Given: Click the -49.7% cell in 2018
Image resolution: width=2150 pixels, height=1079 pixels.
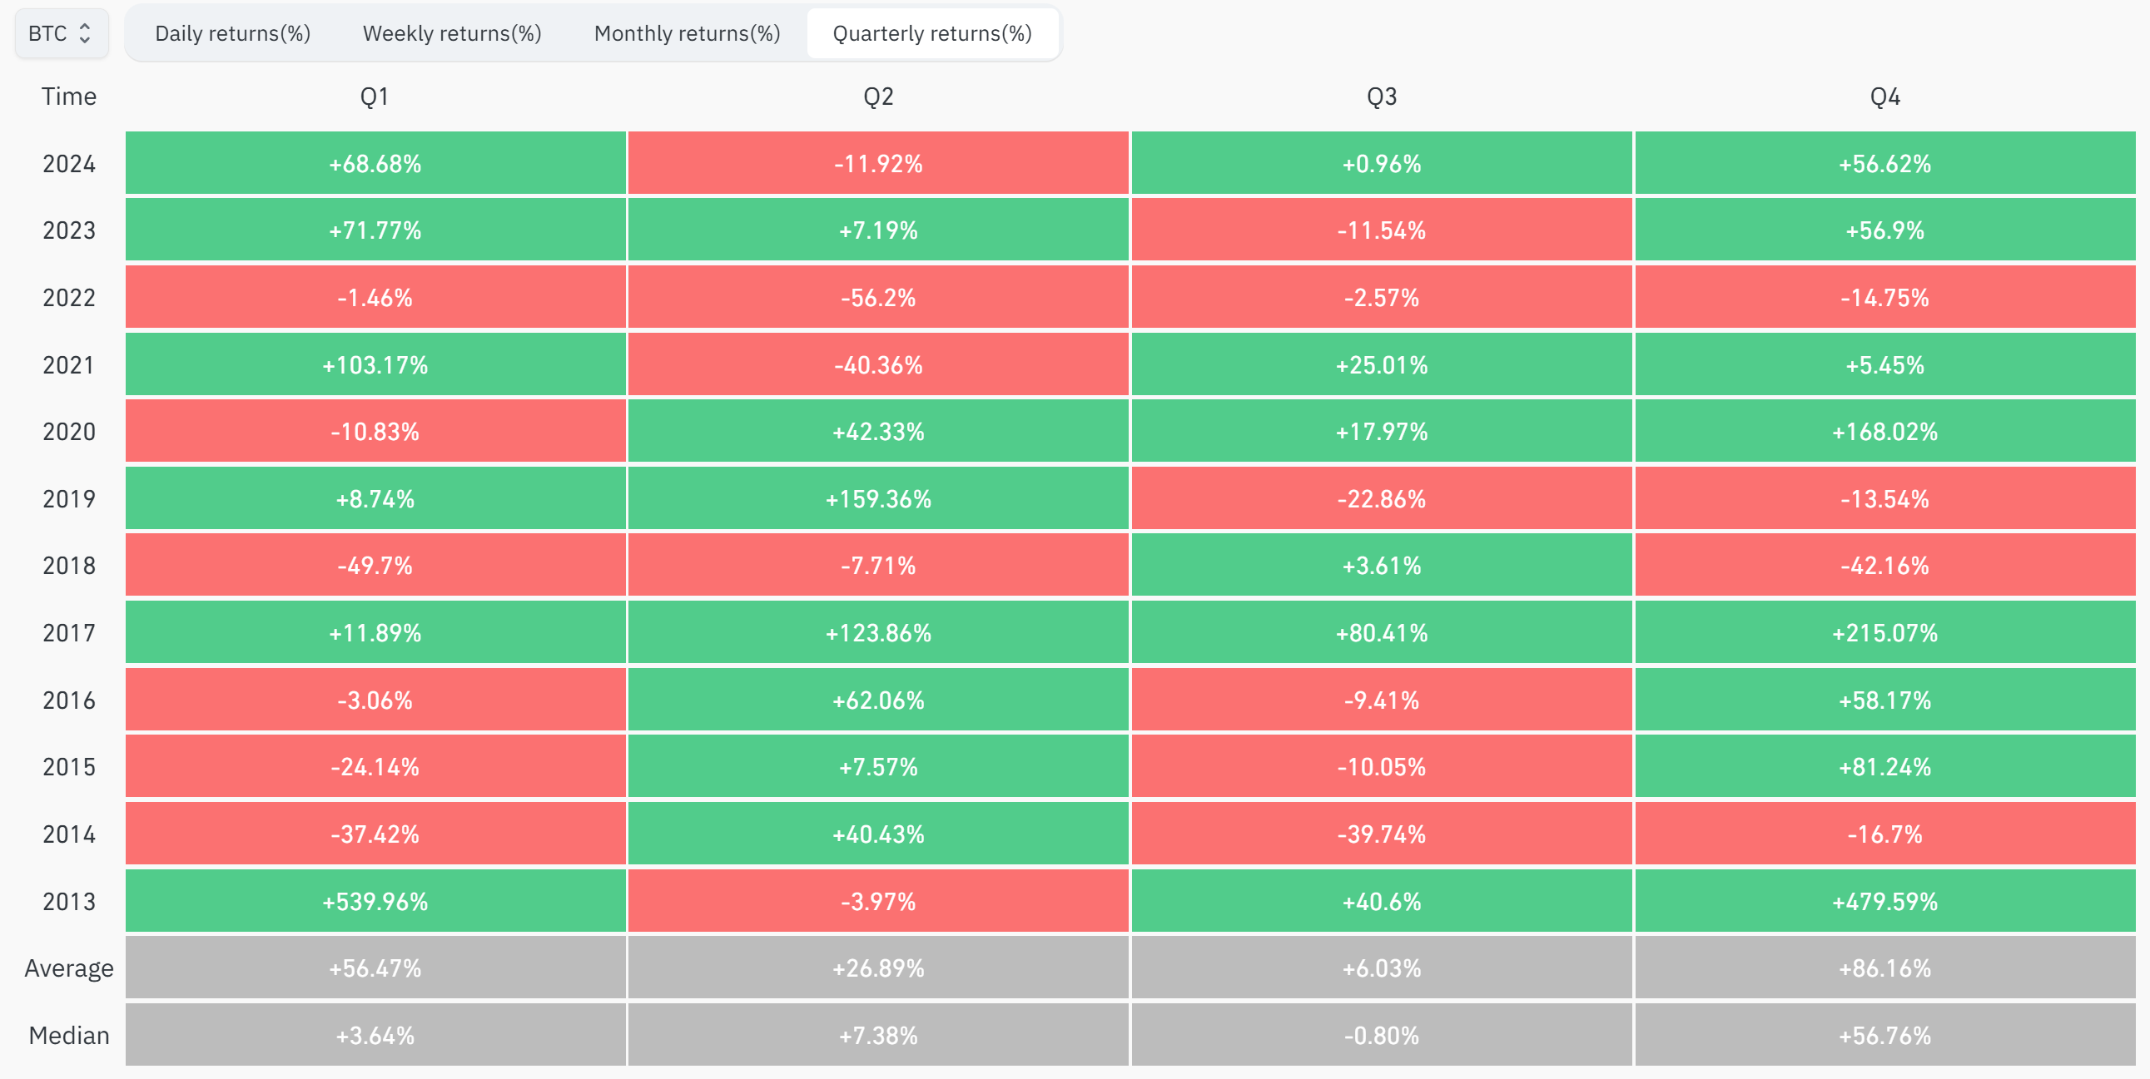Looking at the screenshot, I should [x=375, y=566].
